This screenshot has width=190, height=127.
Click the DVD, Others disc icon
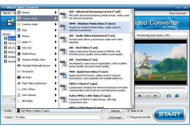[x=19, y=89]
